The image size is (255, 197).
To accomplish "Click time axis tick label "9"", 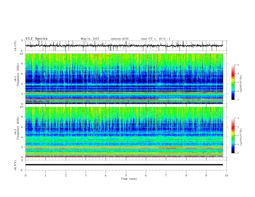I will click(x=206, y=175).
